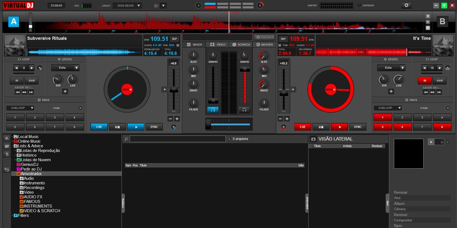Enable SYNC on deck A
This screenshot has width=457, height=228.
tap(154, 127)
